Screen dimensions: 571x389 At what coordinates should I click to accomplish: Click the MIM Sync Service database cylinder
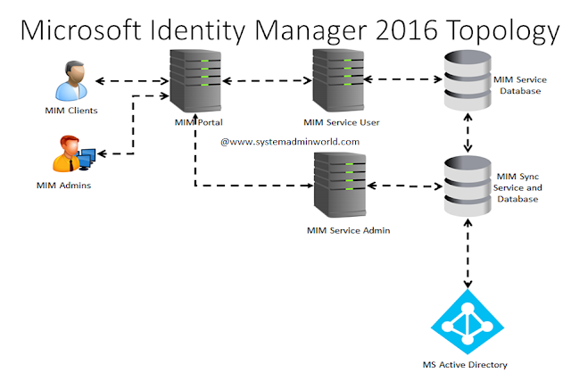click(468, 186)
